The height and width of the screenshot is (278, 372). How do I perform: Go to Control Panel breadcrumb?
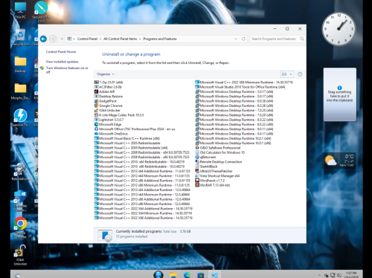click(x=87, y=39)
